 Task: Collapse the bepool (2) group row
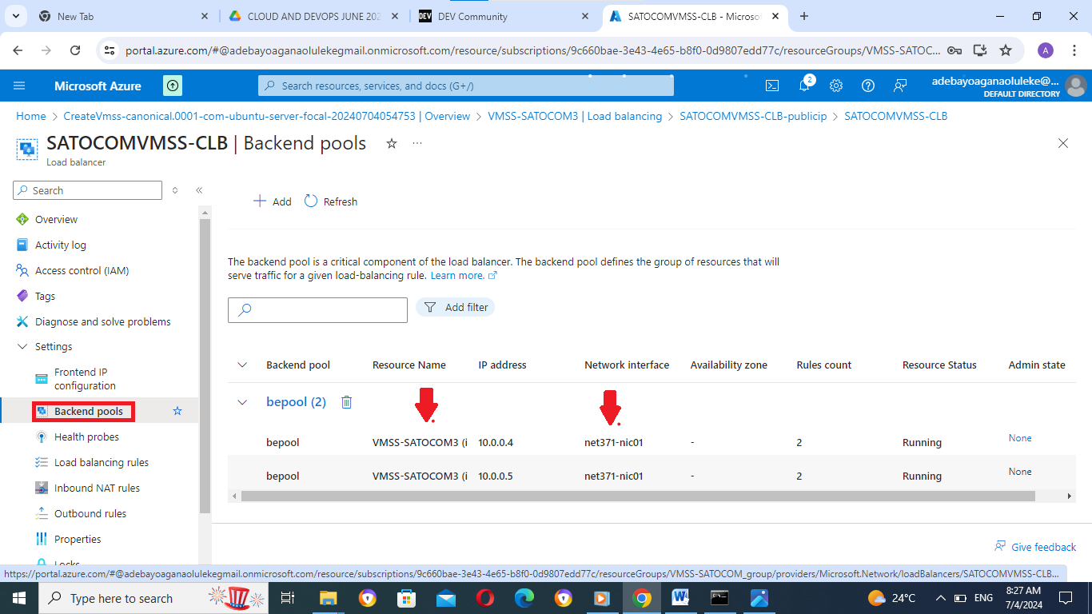tap(242, 402)
